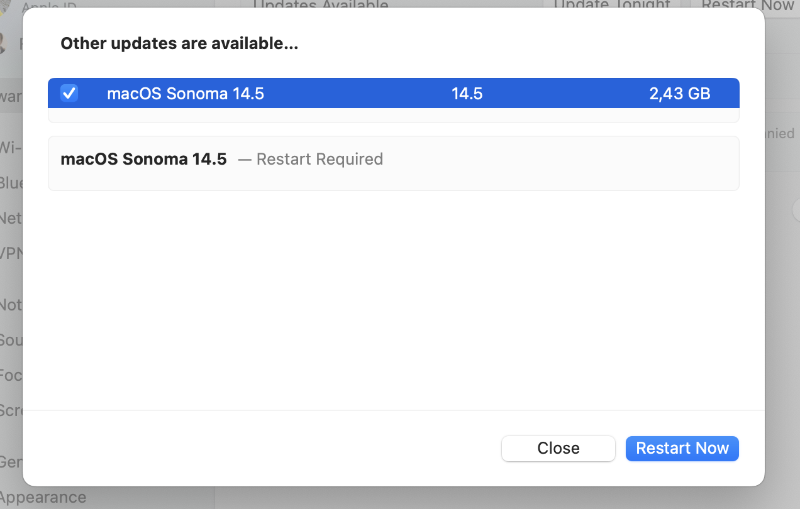Dismiss the updates dialog with Close
The image size is (800, 509).
point(558,448)
